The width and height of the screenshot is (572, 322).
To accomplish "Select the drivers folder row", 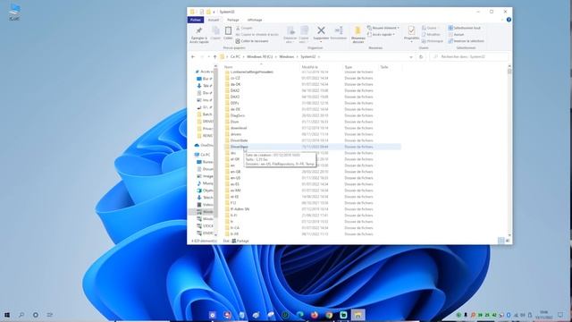I will click(313, 134).
